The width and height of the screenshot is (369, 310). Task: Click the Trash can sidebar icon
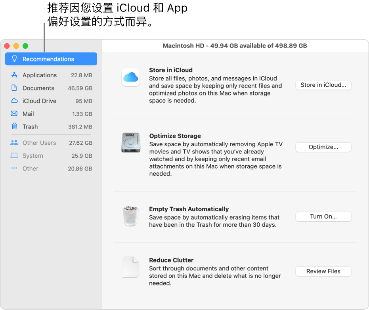(14, 126)
